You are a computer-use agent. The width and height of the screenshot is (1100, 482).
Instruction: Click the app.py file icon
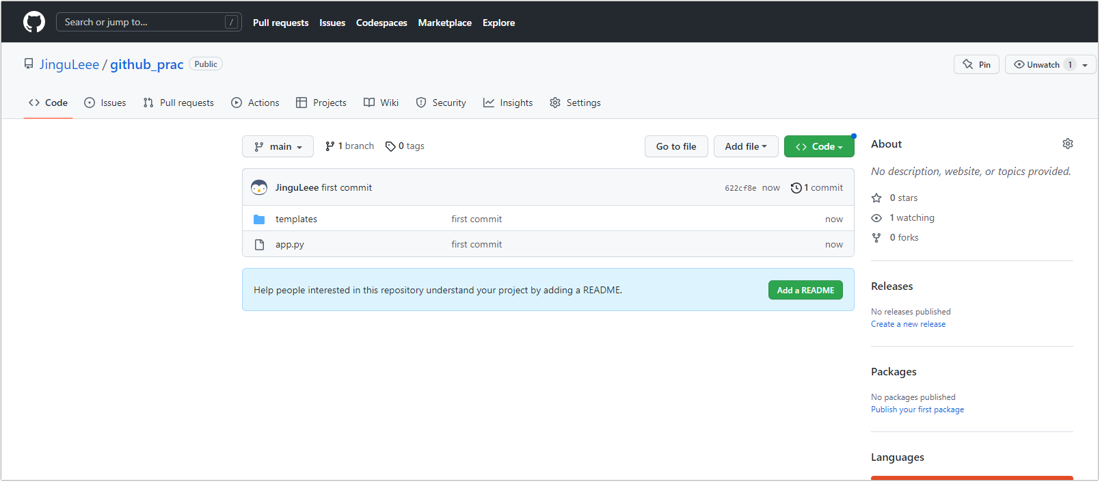[x=259, y=245]
